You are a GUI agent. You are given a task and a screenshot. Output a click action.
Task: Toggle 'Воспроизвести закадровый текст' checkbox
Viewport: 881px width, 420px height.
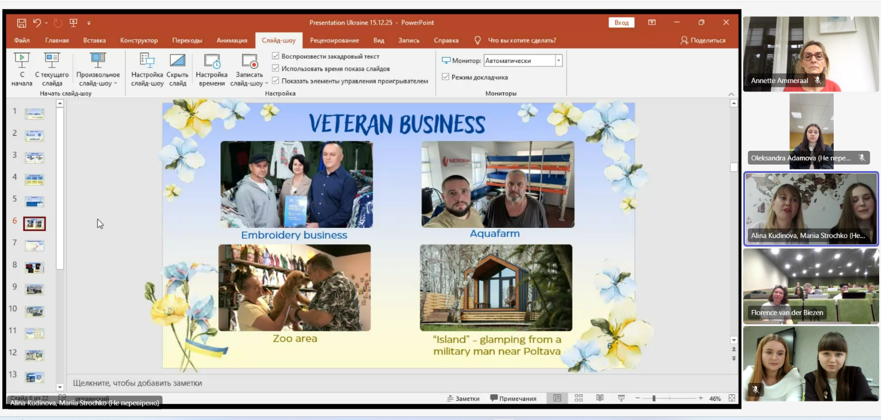tap(276, 56)
